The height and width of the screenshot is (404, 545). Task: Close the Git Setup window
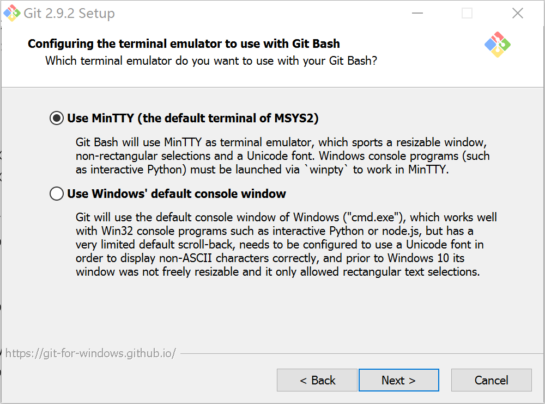(x=518, y=13)
